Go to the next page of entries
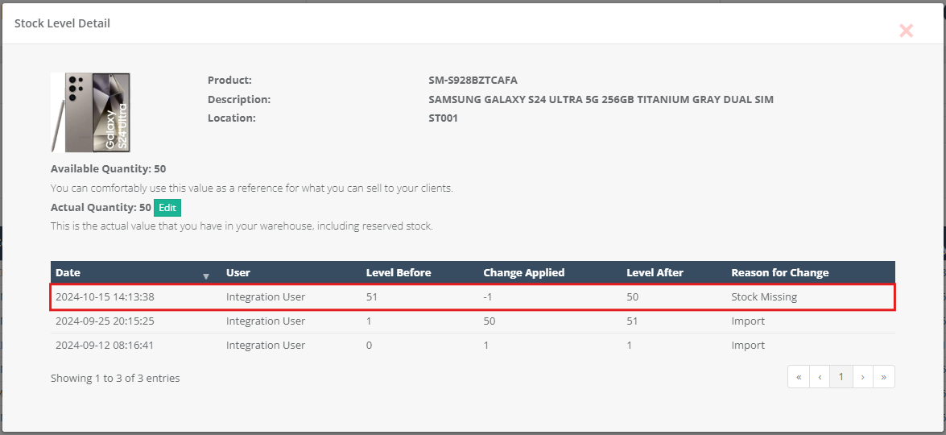946x435 pixels. click(x=862, y=377)
